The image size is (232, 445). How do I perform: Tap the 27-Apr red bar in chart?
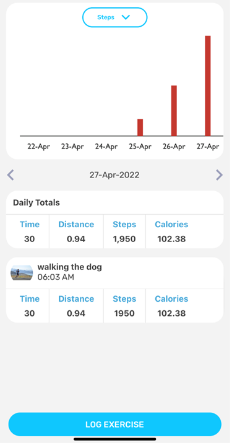click(208, 86)
